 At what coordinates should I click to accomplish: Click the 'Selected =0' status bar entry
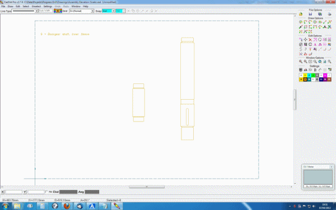click(x=114, y=200)
